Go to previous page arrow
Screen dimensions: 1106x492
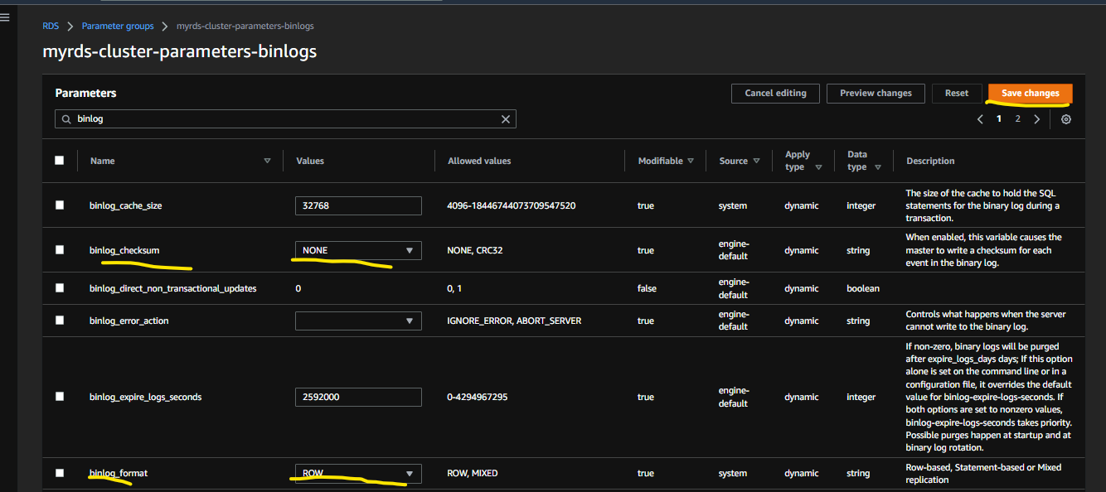(980, 119)
